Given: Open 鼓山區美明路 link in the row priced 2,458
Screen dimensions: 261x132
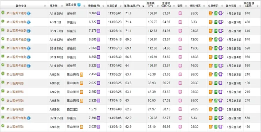Looking at the screenshot, I should [15, 75].
